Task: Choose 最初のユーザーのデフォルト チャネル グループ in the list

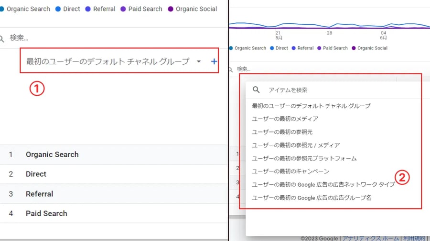Action: click(311, 106)
